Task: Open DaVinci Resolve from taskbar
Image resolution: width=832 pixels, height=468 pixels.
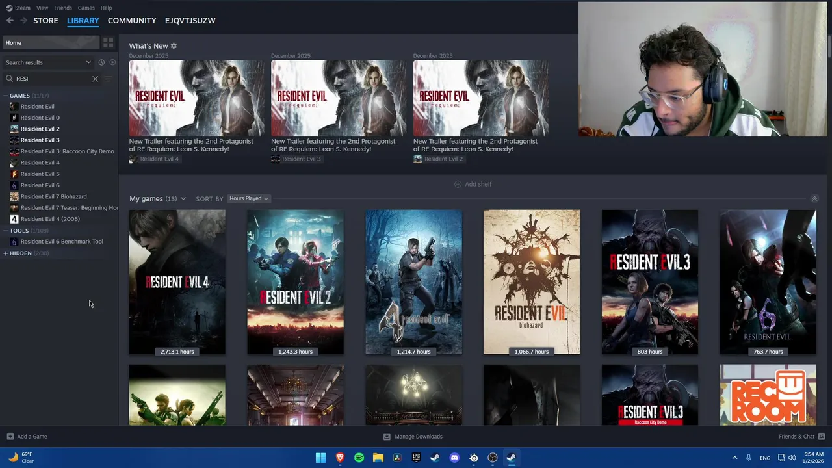Action: (397, 458)
